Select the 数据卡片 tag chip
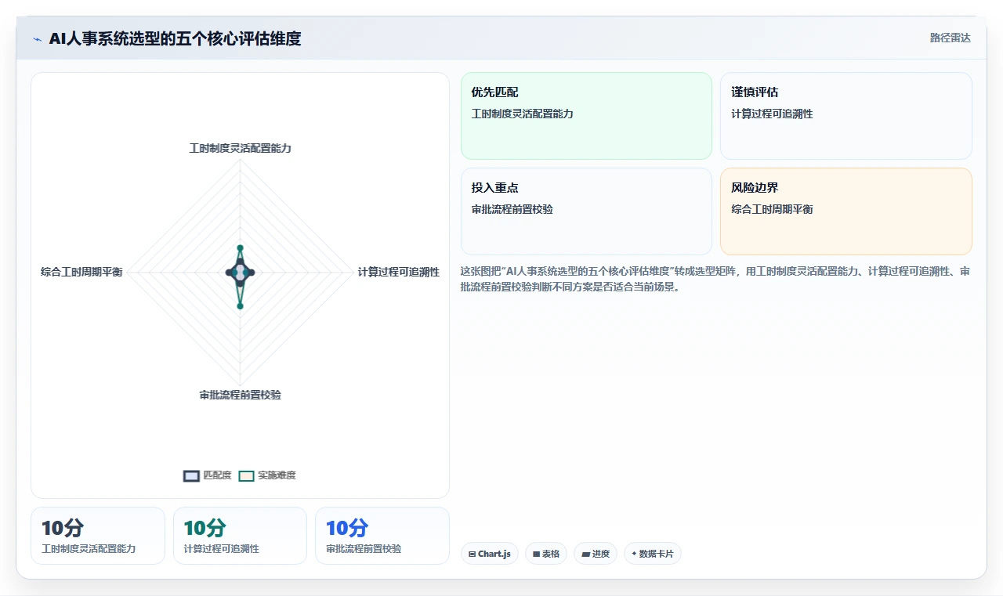Screen dimensions: 1003x596 coord(653,554)
